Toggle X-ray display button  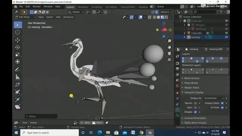pos(149,17)
